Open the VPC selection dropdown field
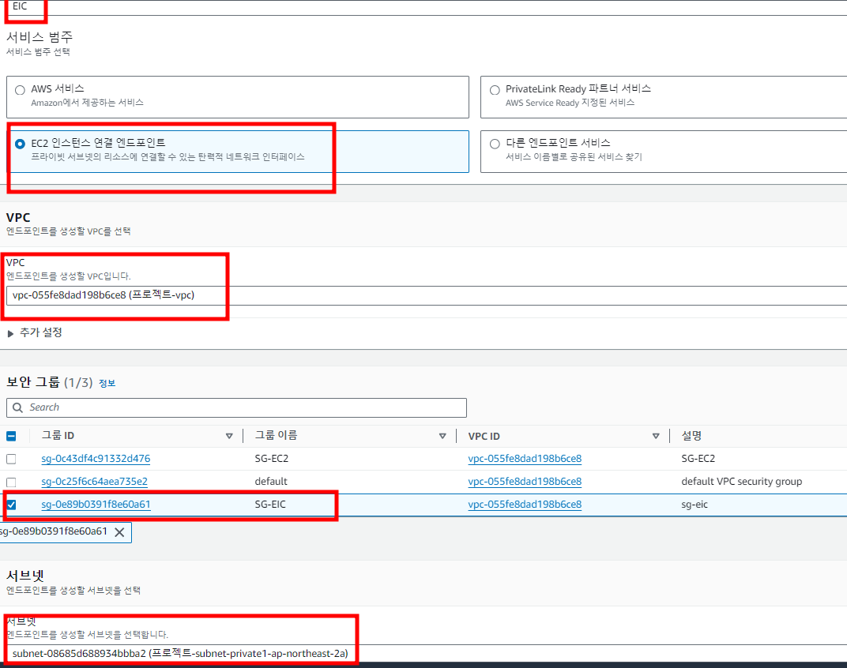 coord(427,295)
